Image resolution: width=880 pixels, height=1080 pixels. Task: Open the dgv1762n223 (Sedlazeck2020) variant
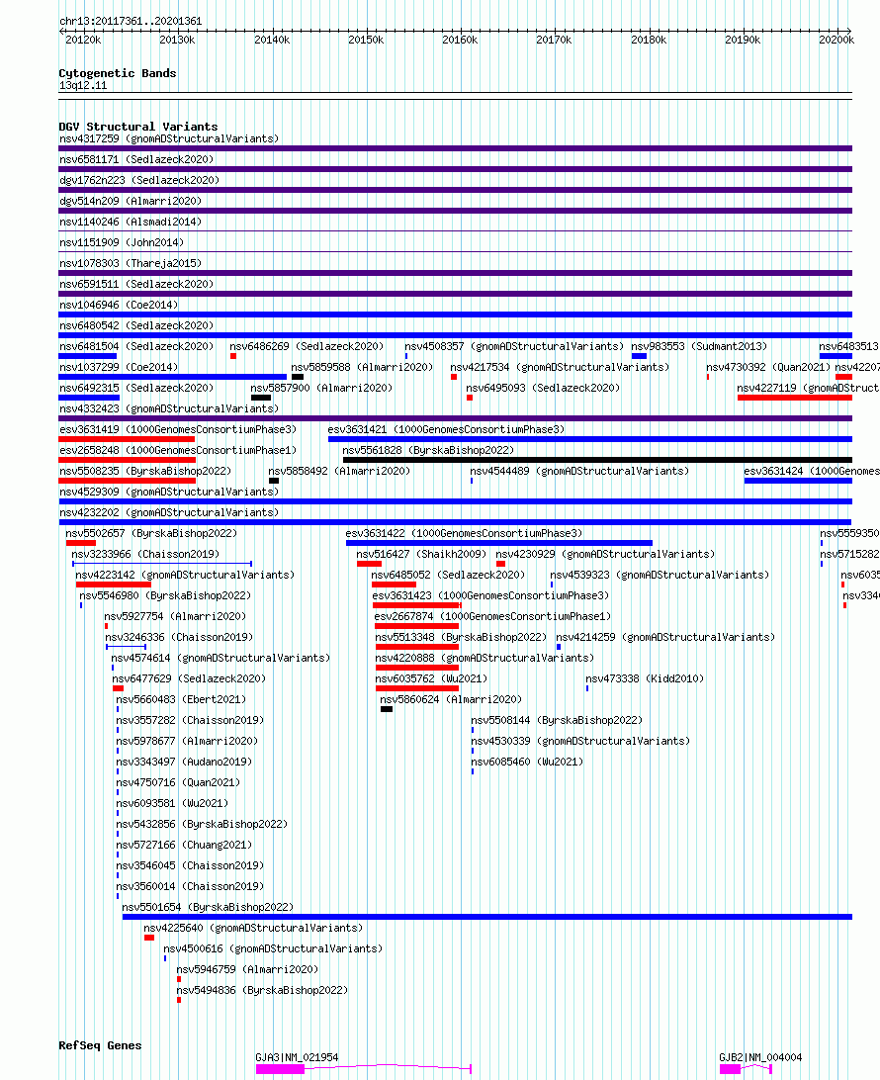[x=139, y=180]
